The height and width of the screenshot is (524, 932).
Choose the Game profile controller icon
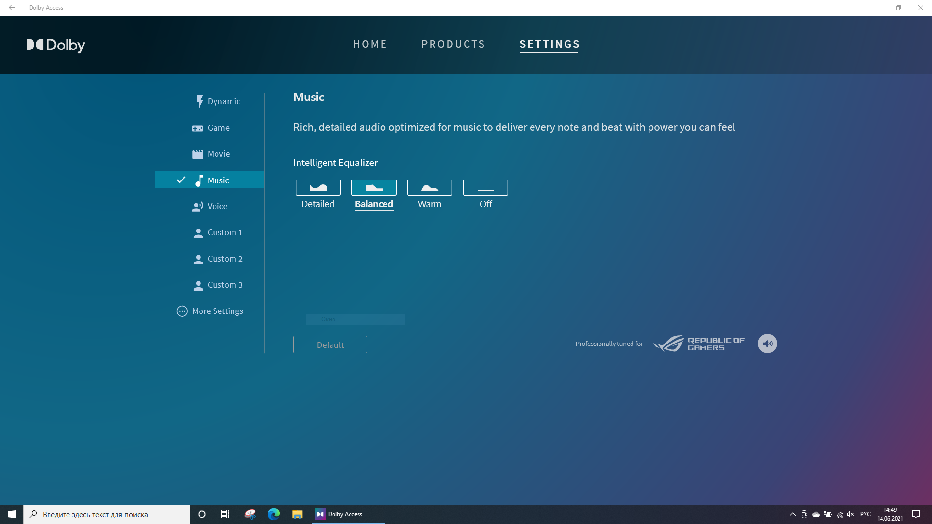198,128
